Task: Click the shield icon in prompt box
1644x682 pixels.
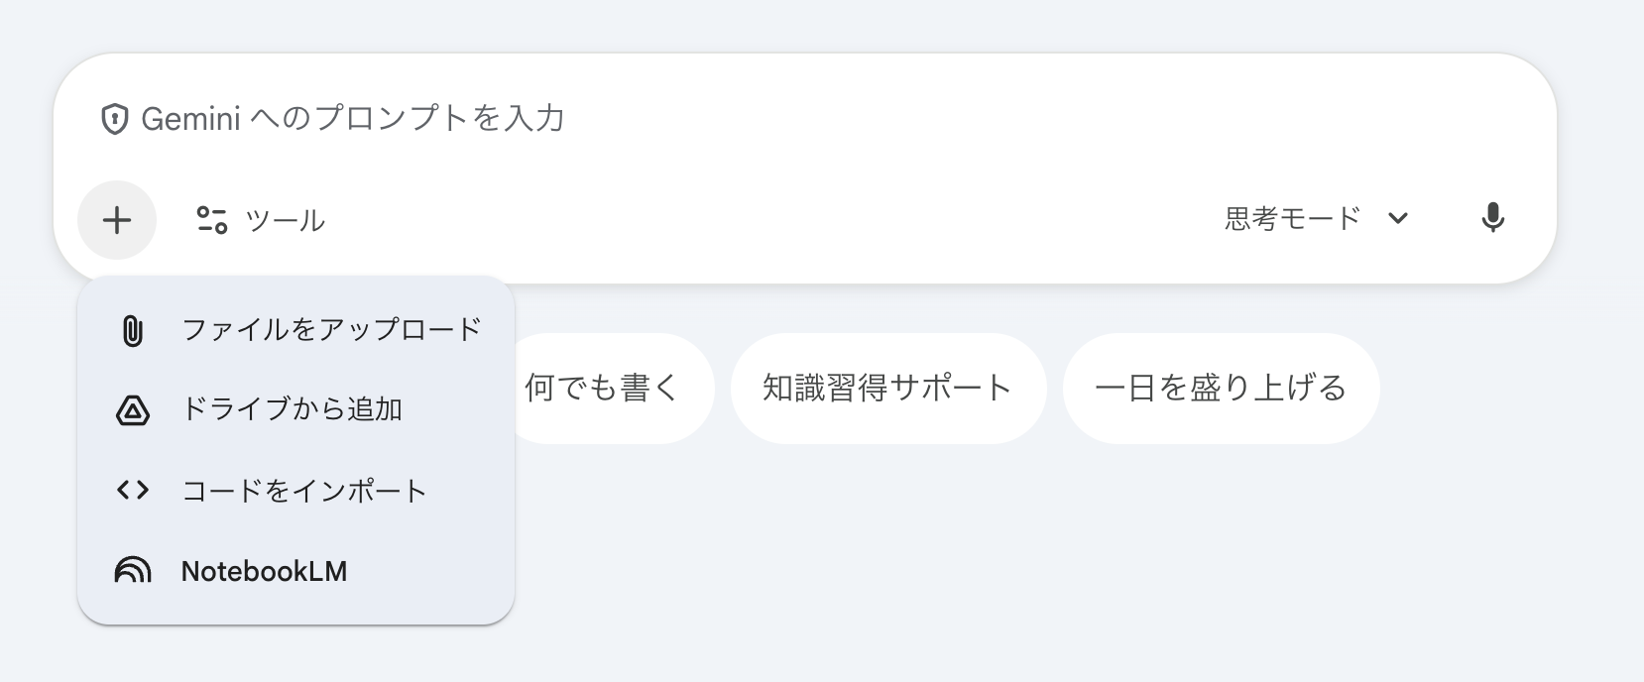Action: point(115,120)
